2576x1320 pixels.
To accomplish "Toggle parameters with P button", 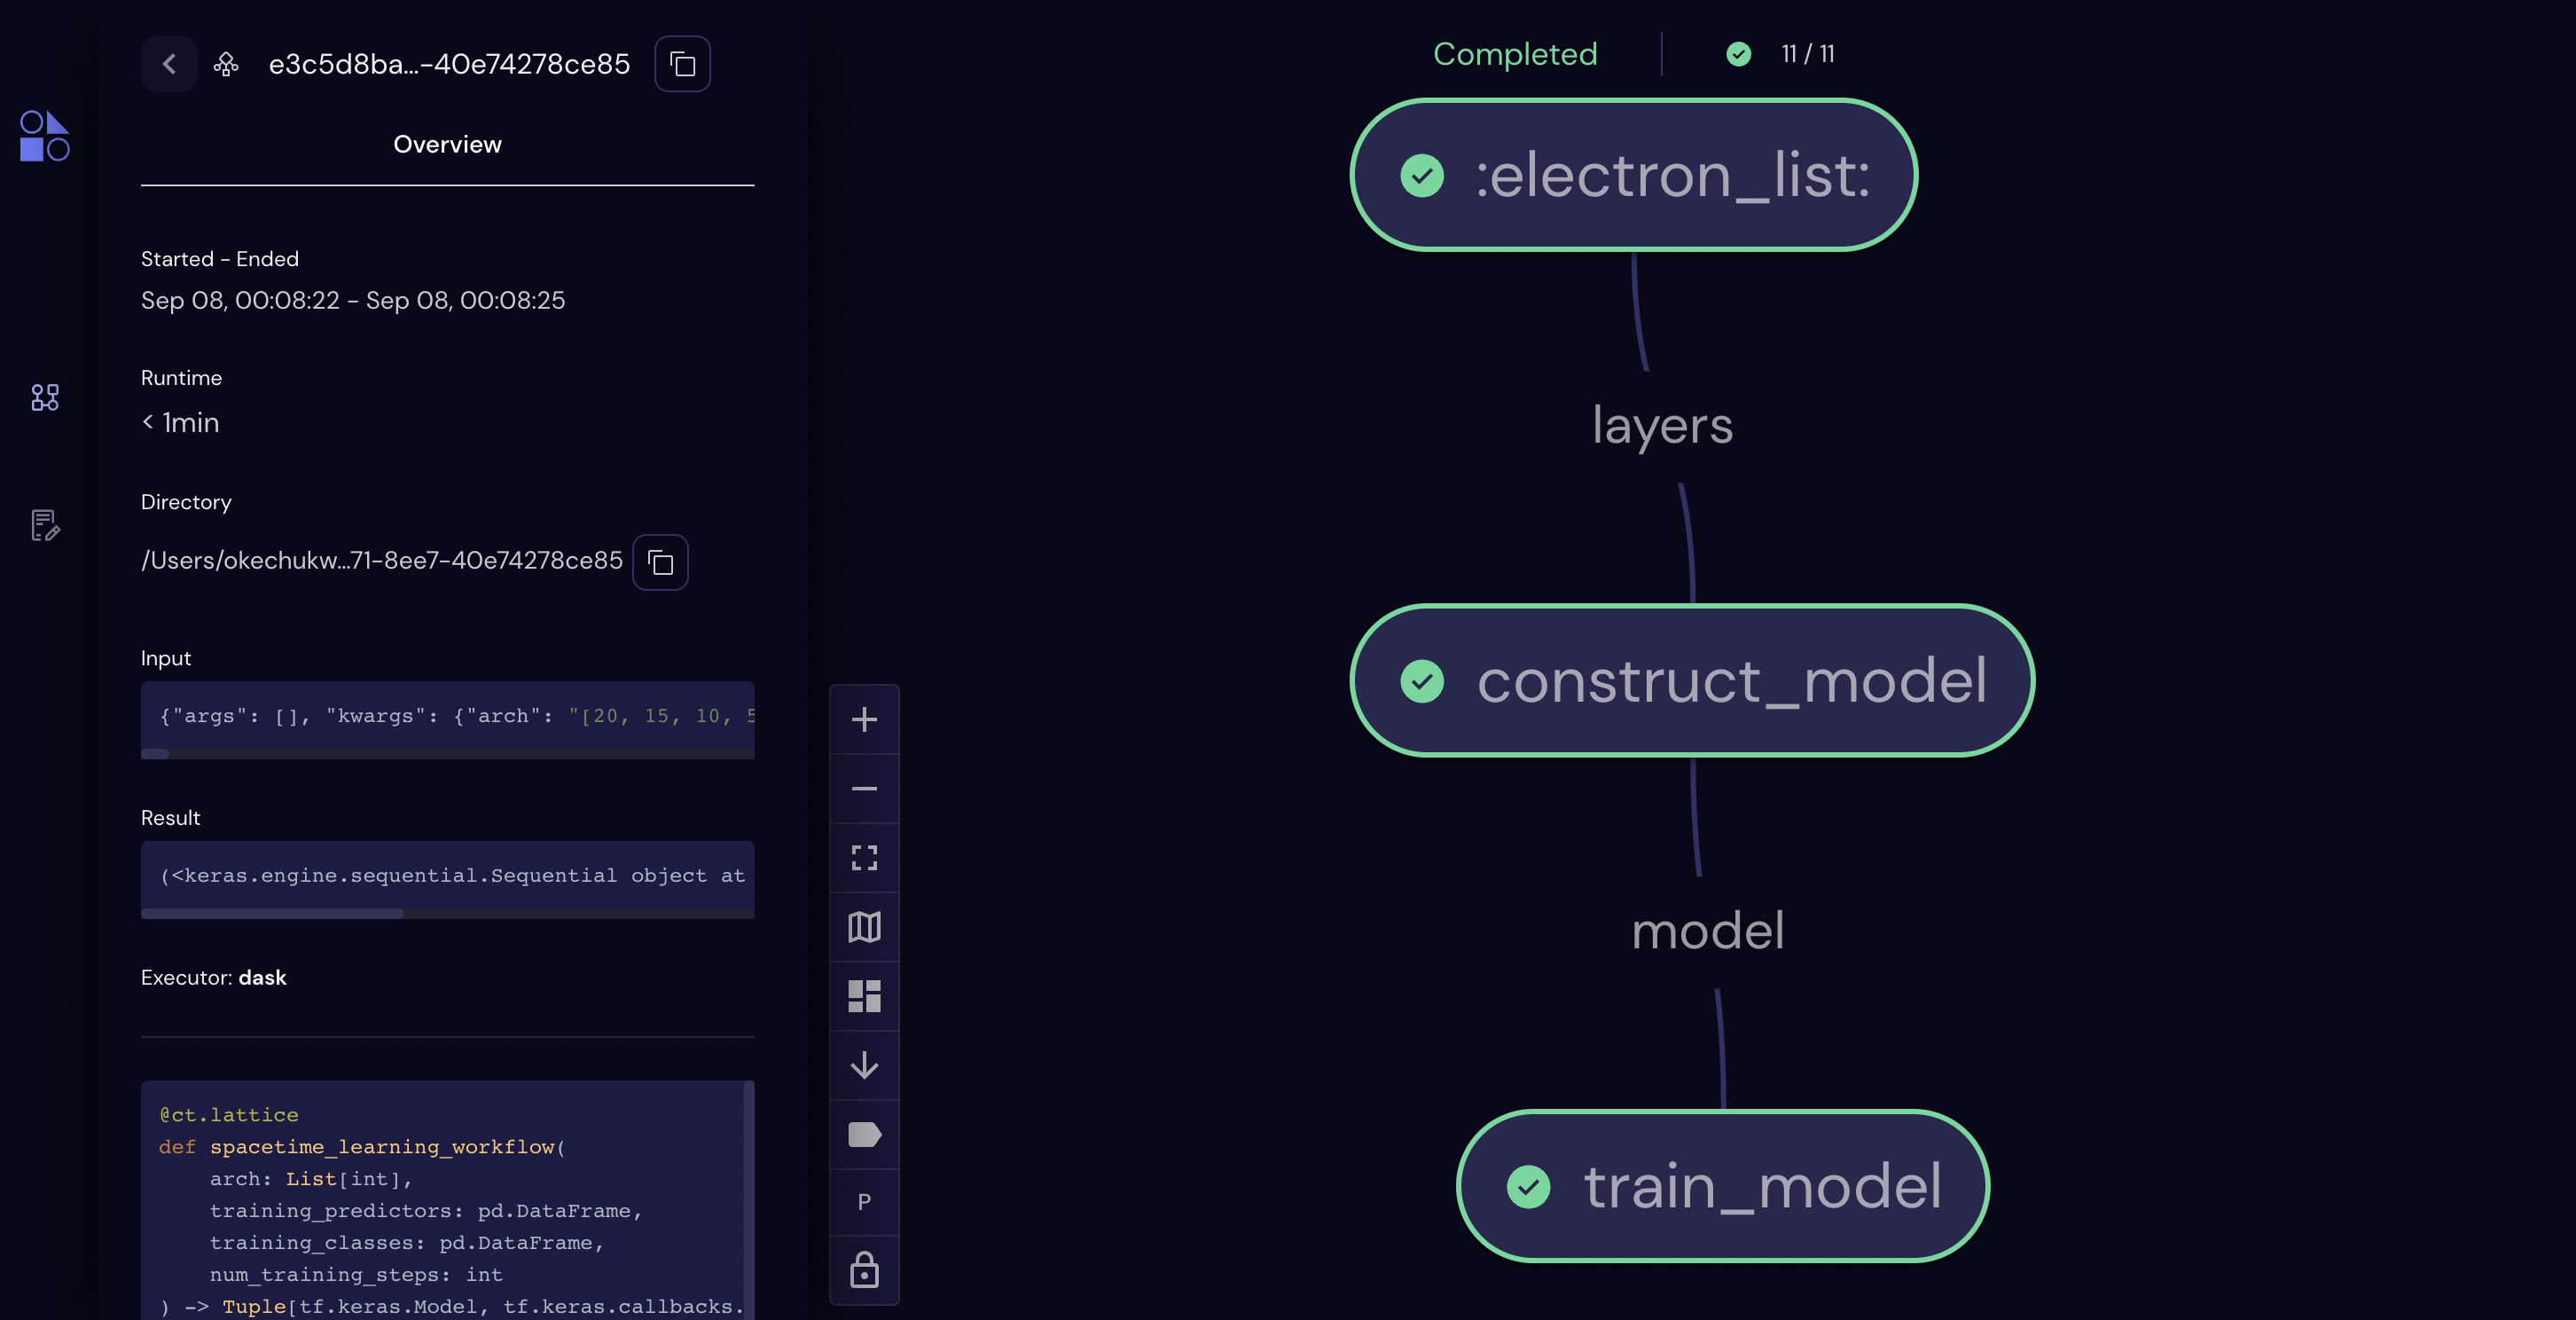I will pos(864,1201).
